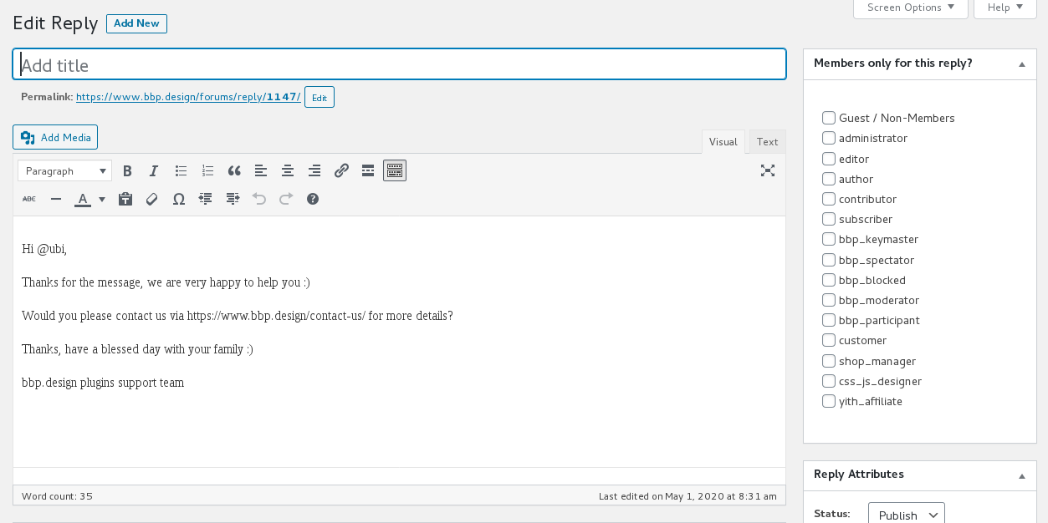Insert a special character
Image resolution: width=1048 pixels, height=523 pixels.
point(178,199)
